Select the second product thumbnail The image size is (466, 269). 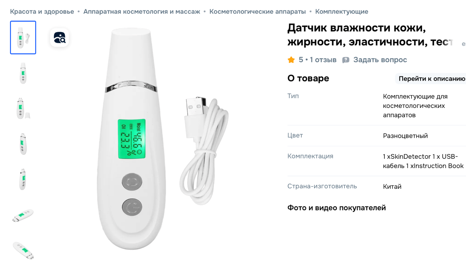pos(23,73)
